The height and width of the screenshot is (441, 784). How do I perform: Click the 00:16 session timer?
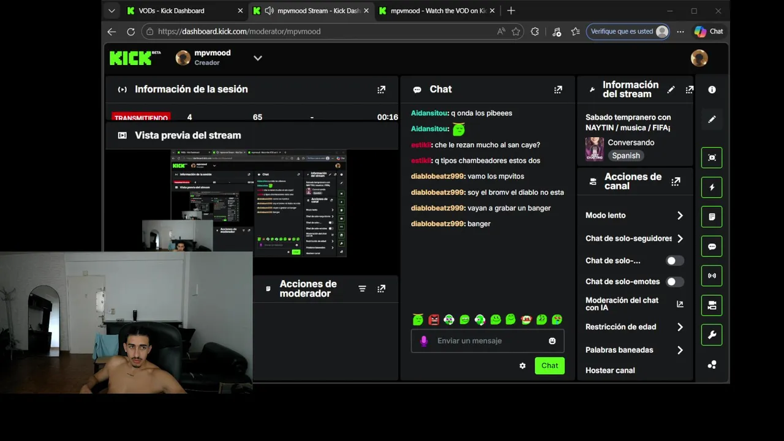388,117
